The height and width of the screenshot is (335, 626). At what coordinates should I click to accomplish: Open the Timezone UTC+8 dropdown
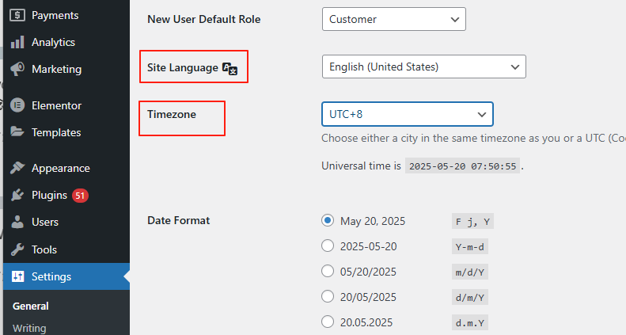(407, 114)
